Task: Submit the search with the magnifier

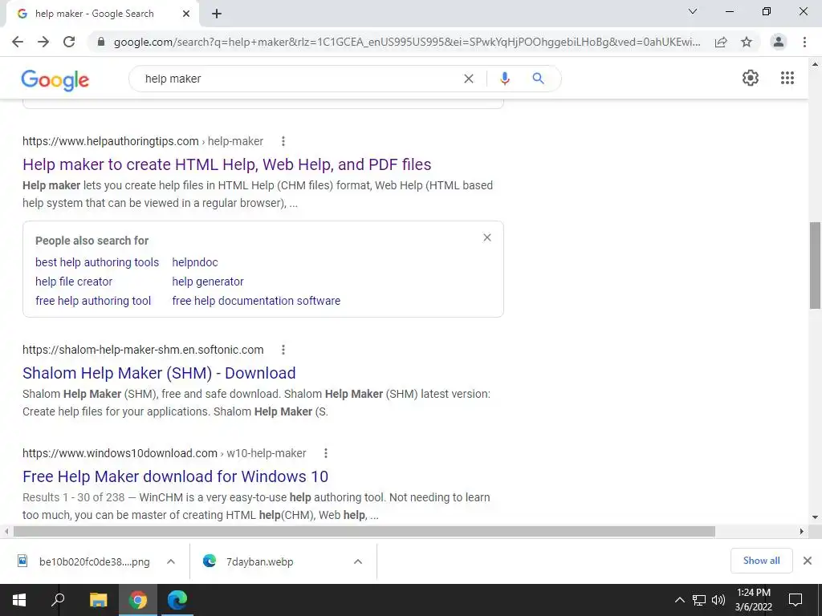Action: pyautogui.click(x=538, y=79)
